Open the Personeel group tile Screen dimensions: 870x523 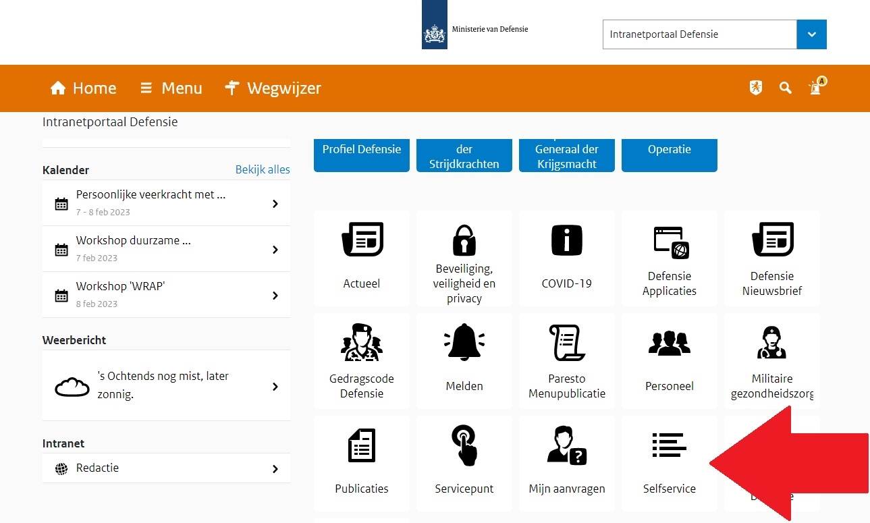[670, 360]
